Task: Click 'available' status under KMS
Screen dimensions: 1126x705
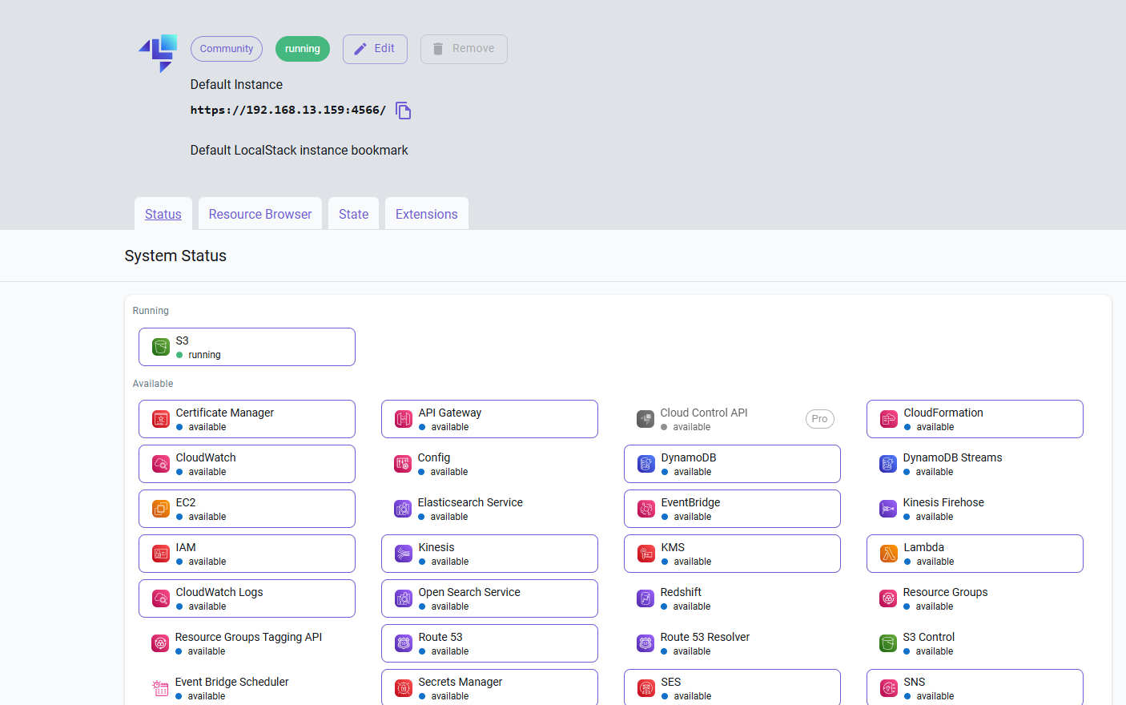Action: tap(693, 562)
